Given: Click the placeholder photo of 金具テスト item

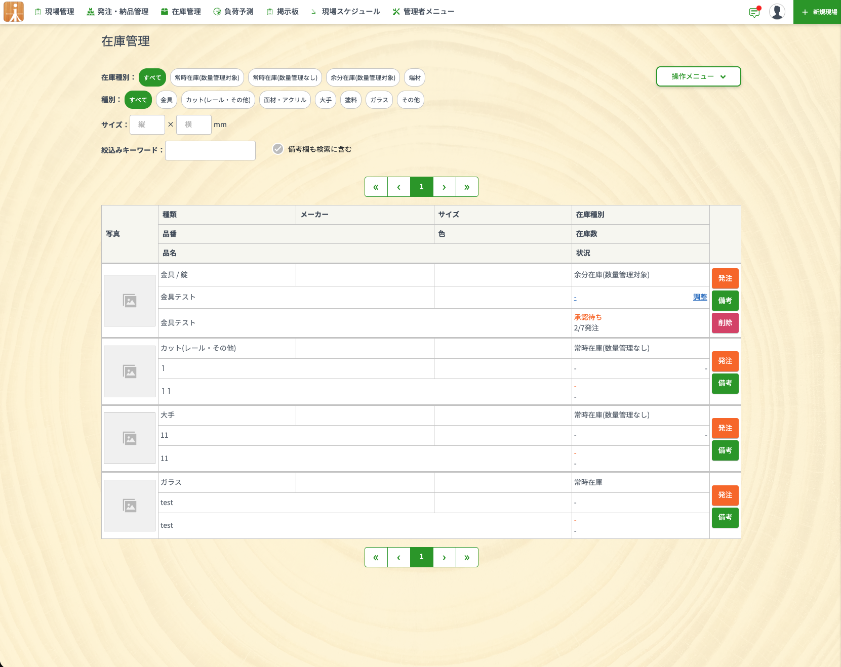Looking at the screenshot, I should click(x=130, y=301).
